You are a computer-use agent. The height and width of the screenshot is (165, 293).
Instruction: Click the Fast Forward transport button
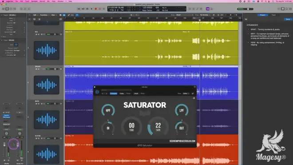click(83, 9)
